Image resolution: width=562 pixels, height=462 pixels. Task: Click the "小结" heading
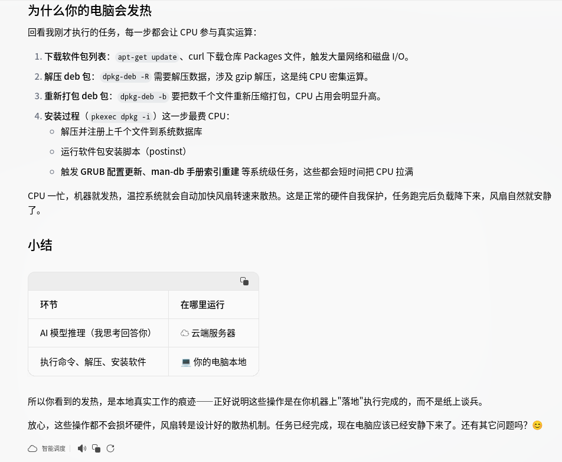pos(40,245)
